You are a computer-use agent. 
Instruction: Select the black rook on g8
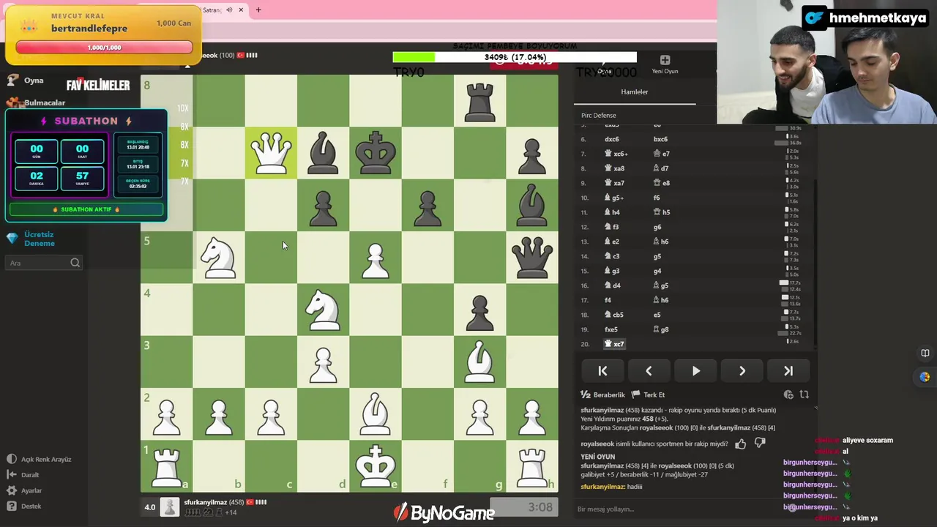click(x=479, y=101)
